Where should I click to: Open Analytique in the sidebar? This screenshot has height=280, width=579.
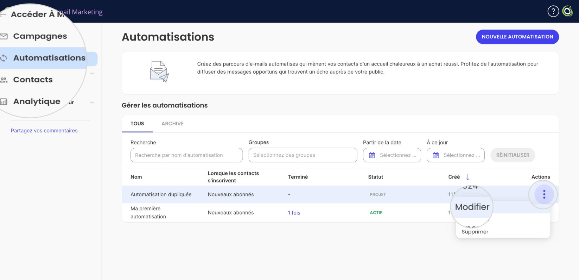click(37, 102)
